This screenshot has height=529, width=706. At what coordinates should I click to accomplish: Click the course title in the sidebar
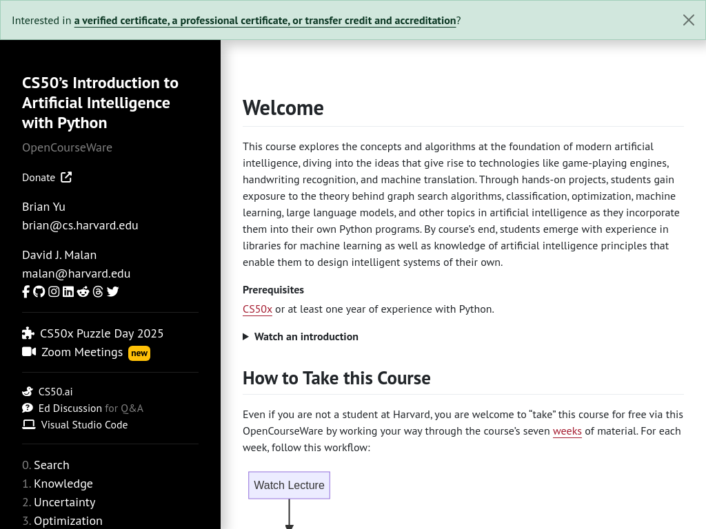coord(100,103)
